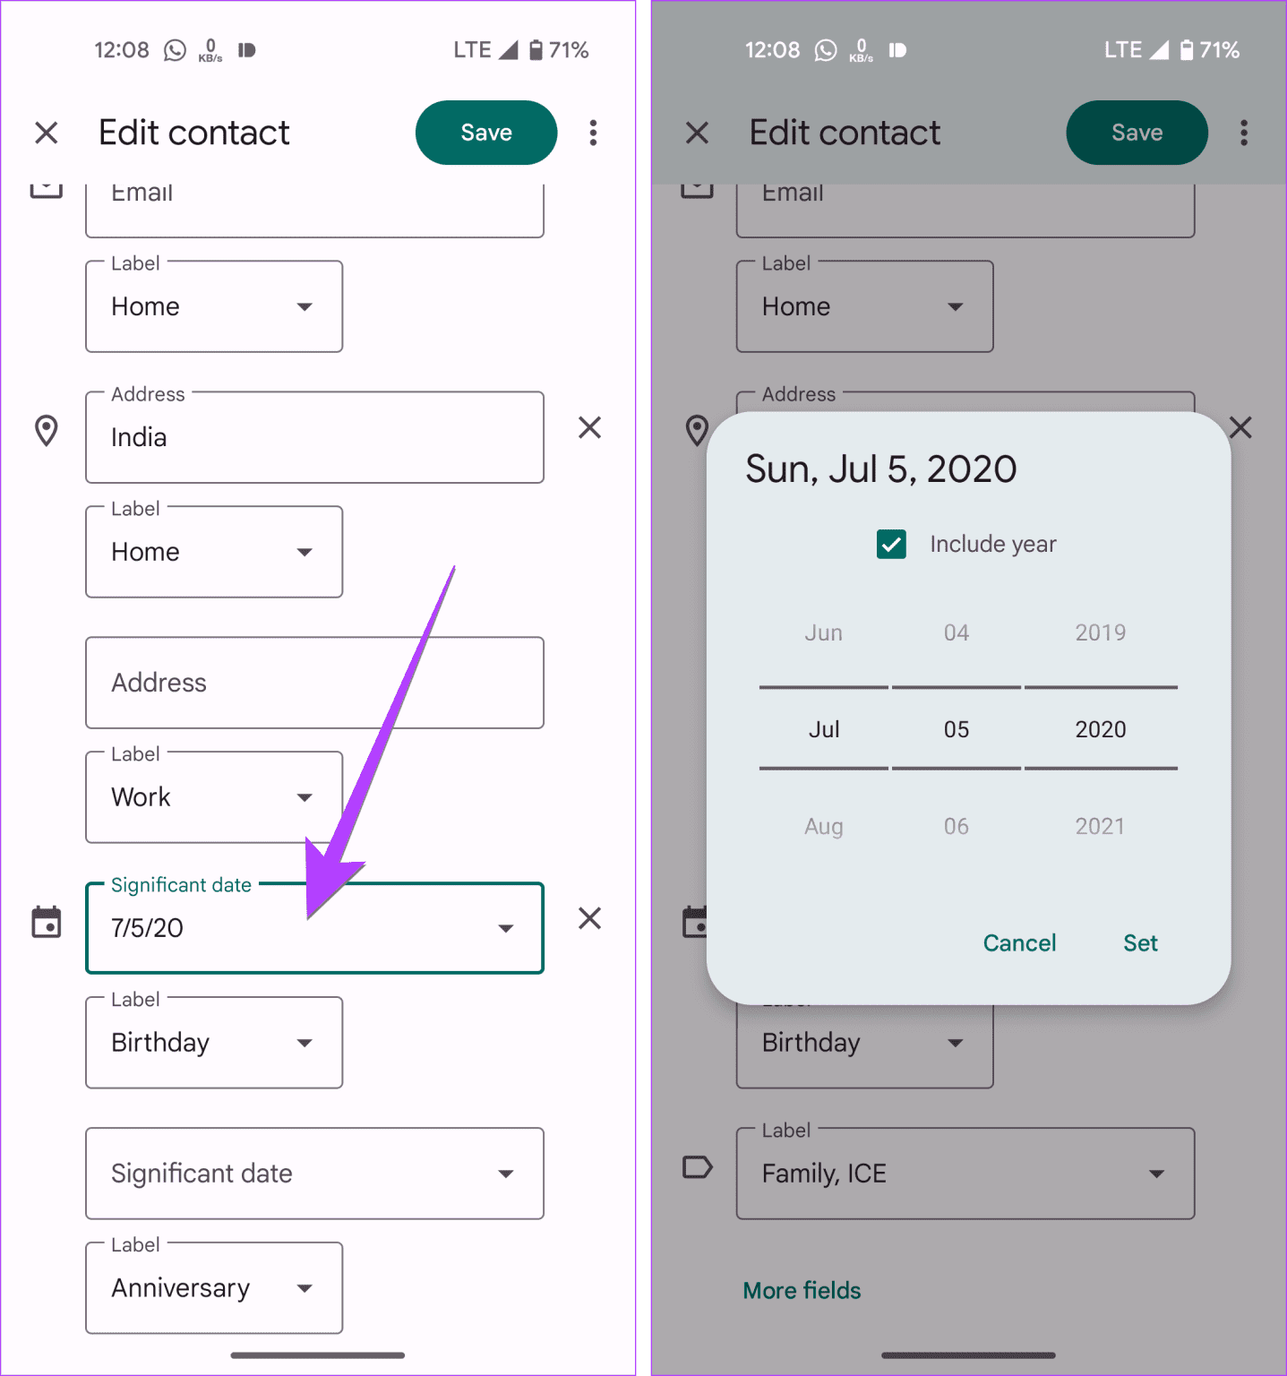Uncheck the Include year checkbox
Image resolution: width=1287 pixels, height=1376 pixels.
891,544
